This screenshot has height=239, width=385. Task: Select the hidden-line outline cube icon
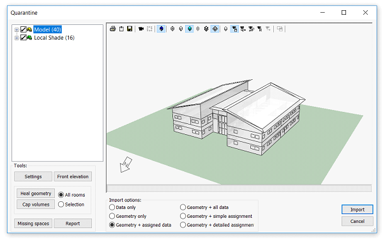coord(181,29)
